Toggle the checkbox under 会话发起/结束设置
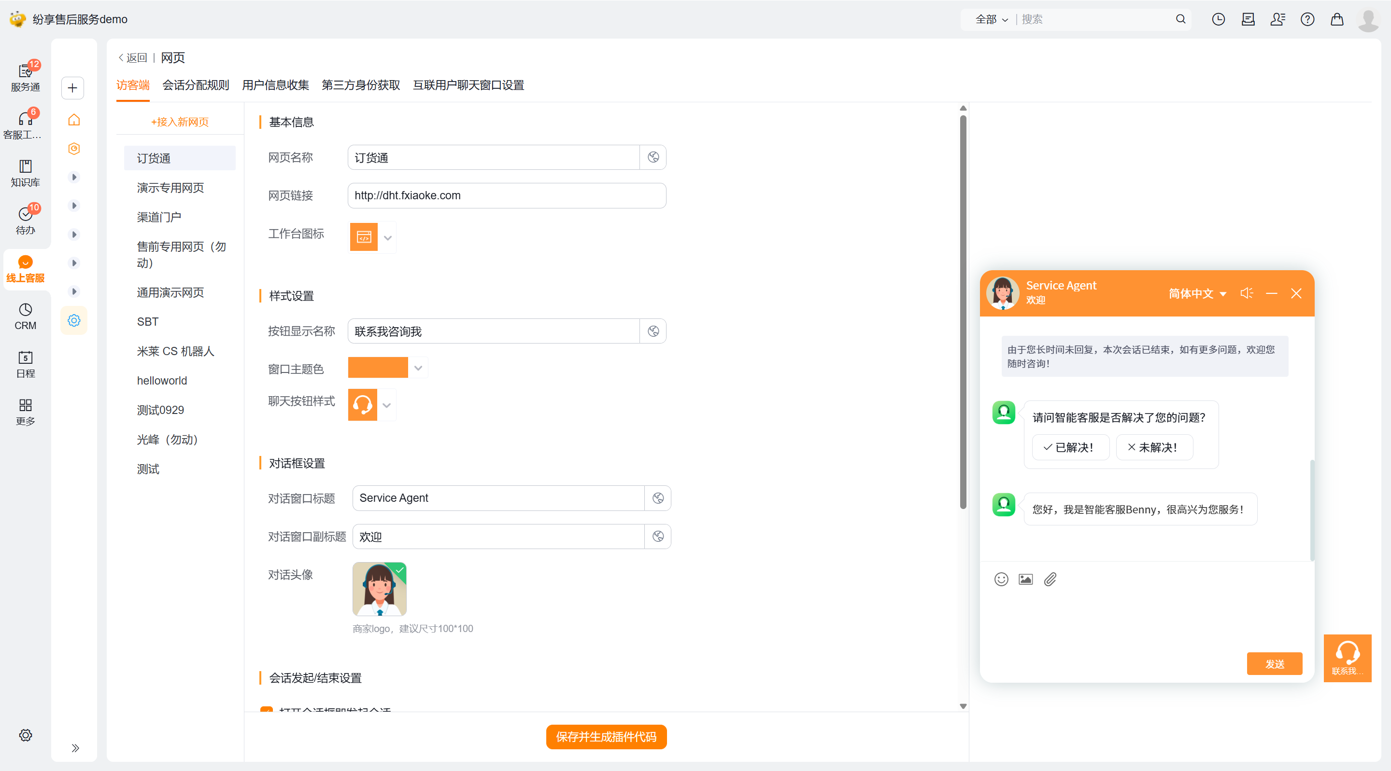 [x=266, y=710]
